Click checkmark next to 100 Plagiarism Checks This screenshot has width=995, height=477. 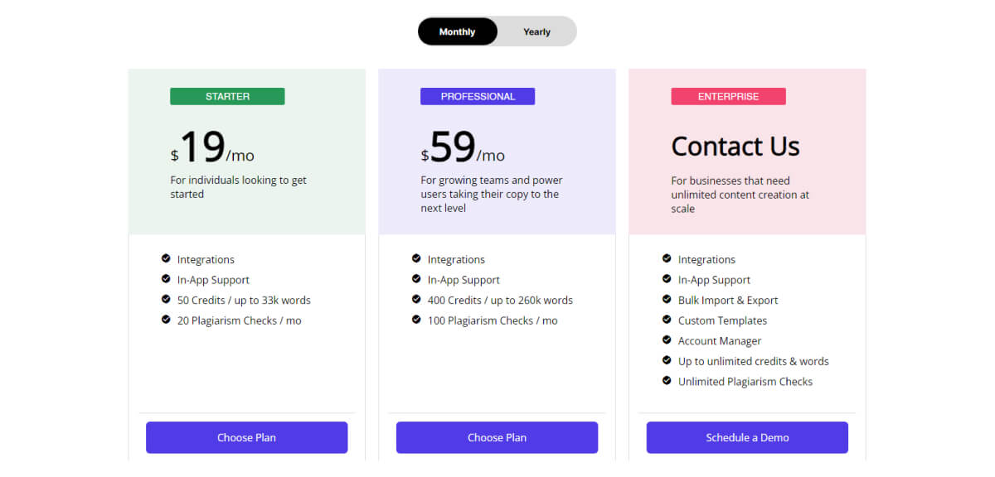[416, 320]
